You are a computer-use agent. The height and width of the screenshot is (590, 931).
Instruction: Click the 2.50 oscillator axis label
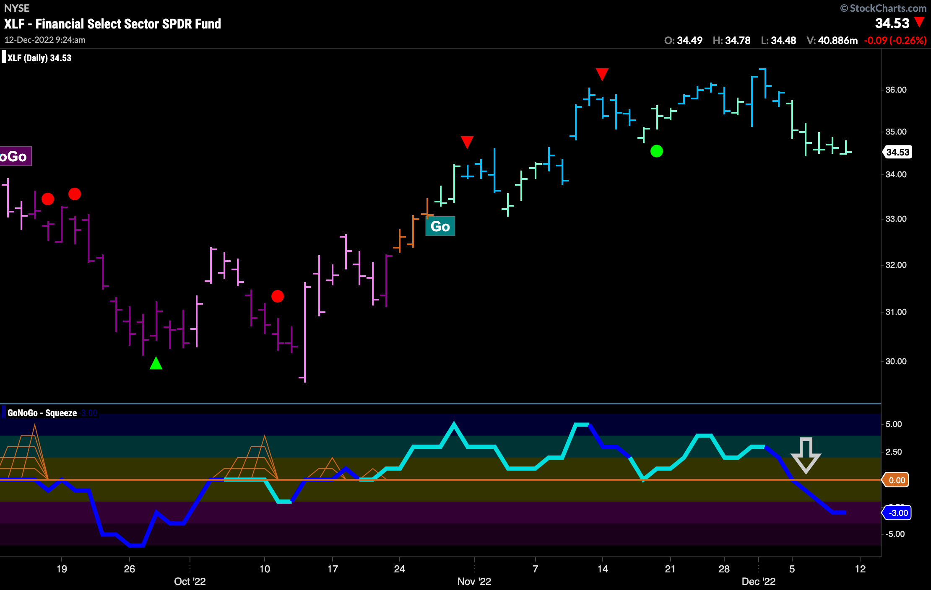point(894,452)
